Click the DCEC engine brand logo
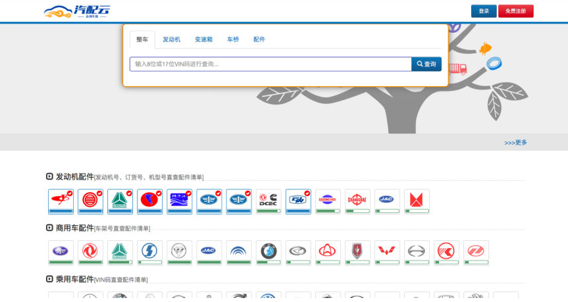568x302 pixels. coord(269,200)
